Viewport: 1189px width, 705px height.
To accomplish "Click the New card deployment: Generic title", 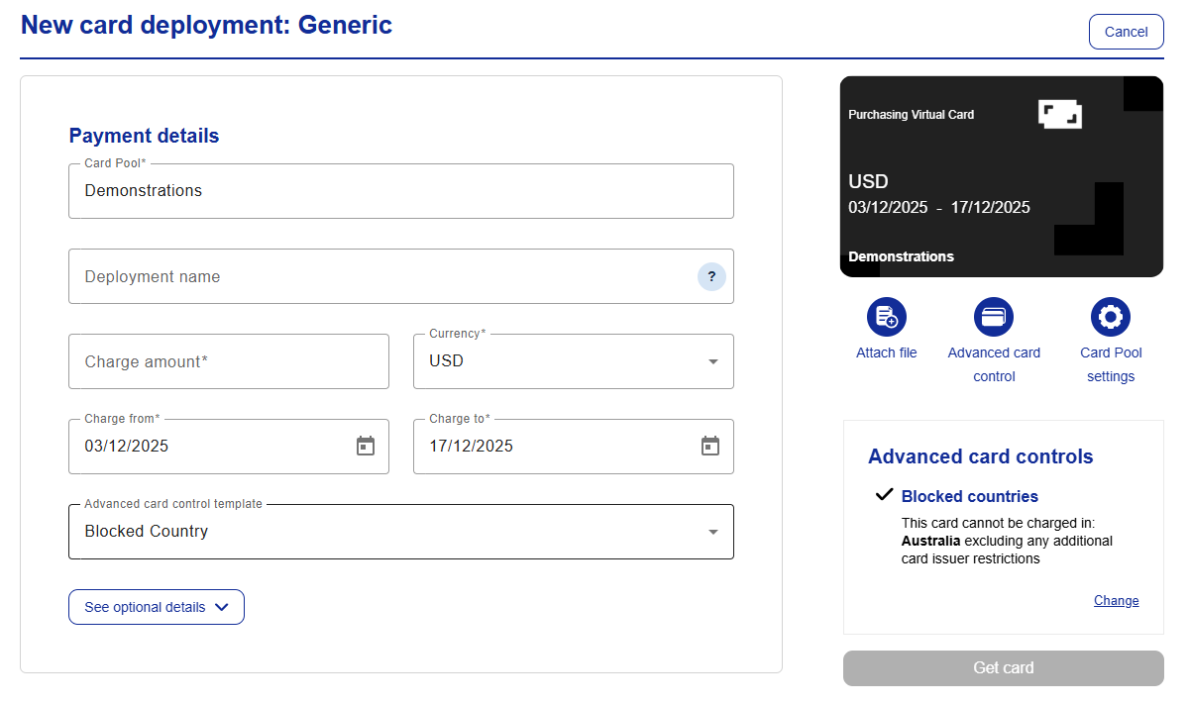I will coord(206,25).
